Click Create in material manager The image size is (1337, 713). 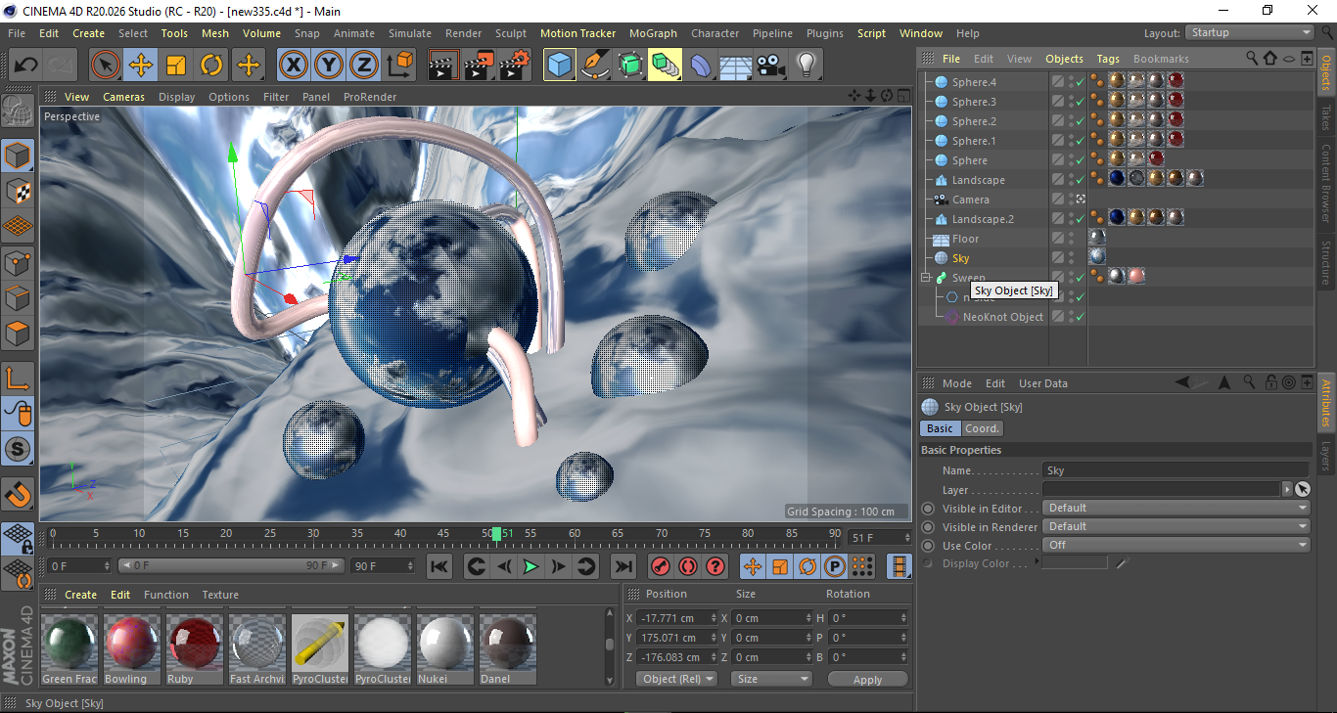coord(81,595)
